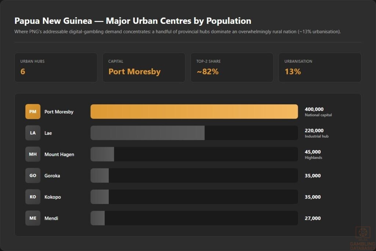Click the subtitle about digital-gambling demand
The width and height of the screenshot is (376, 251).
[177, 32]
